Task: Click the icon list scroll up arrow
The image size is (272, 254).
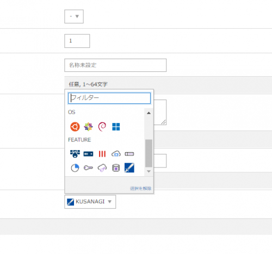Action: [x=149, y=113]
